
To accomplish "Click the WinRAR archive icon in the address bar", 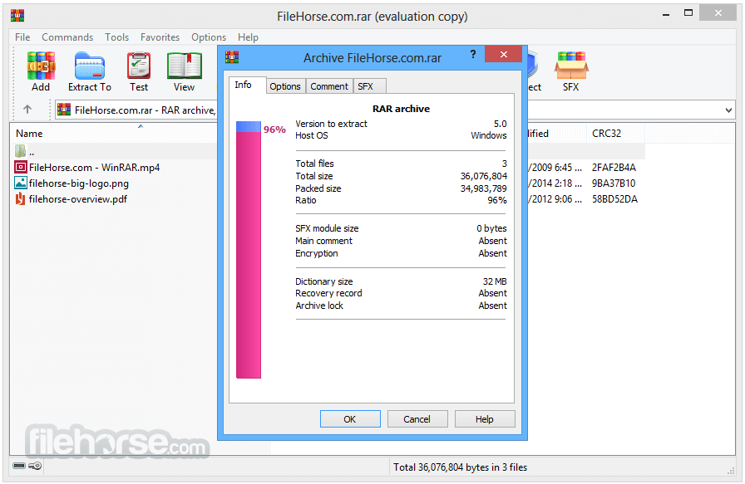I will pos(64,109).
